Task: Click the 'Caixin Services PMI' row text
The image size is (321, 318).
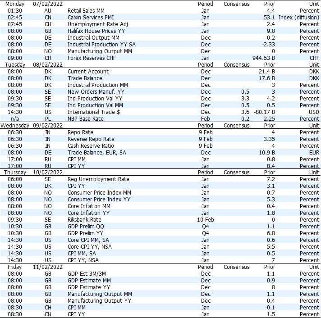Action: tap(91, 18)
